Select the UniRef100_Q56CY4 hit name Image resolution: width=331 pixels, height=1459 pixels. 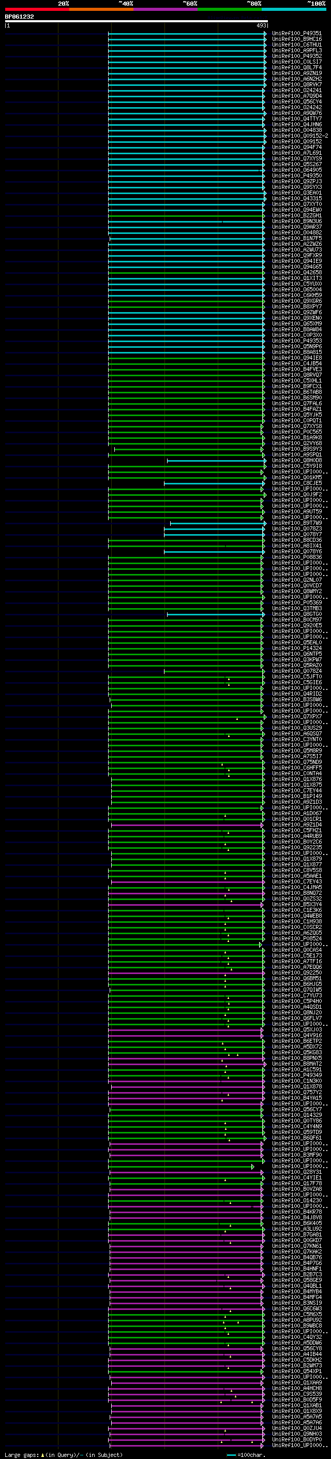[296, 102]
